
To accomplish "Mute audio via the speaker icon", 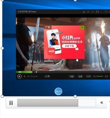I will pos(95,76).
